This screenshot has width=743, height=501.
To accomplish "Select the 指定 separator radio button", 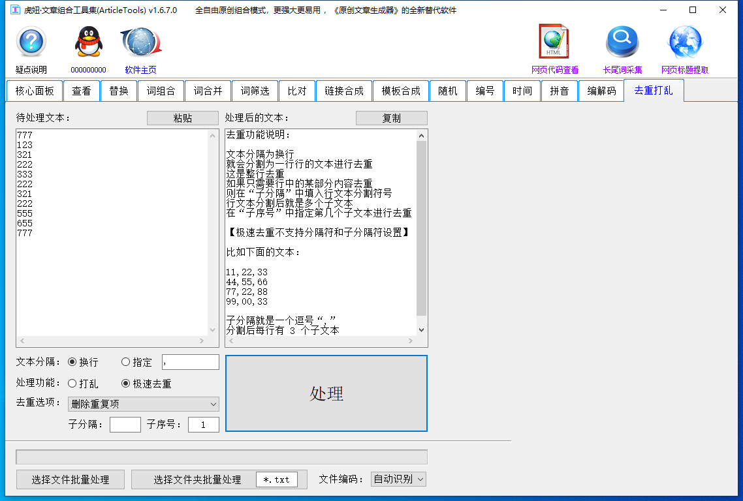I will [137, 362].
